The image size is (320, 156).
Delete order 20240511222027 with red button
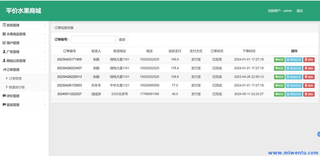coord(309,94)
